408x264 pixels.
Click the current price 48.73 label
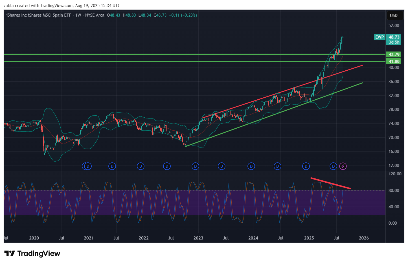394,37
